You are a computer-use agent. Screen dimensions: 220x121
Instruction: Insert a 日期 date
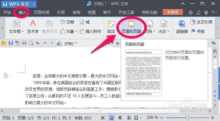(x=67, y=22)
